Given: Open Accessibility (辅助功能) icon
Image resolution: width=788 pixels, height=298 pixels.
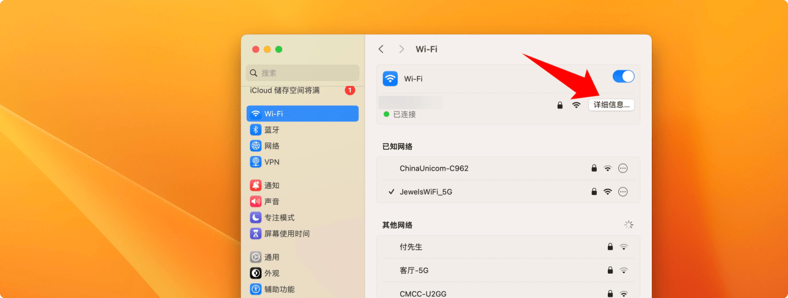Looking at the screenshot, I should tap(256, 289).
